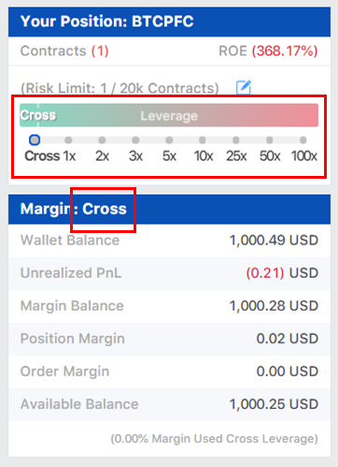Image resolution: width=338 pixels, height=467 pixels.
Task: Set leverage to 1x on slider
Action: tap(68, 140)
